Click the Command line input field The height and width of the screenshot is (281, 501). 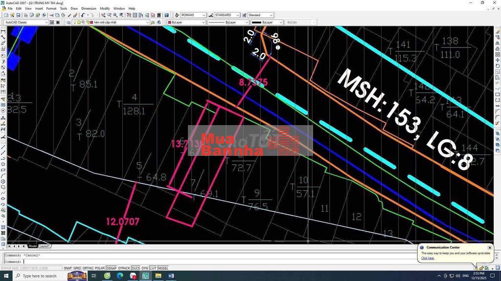[x=196, y=261]
